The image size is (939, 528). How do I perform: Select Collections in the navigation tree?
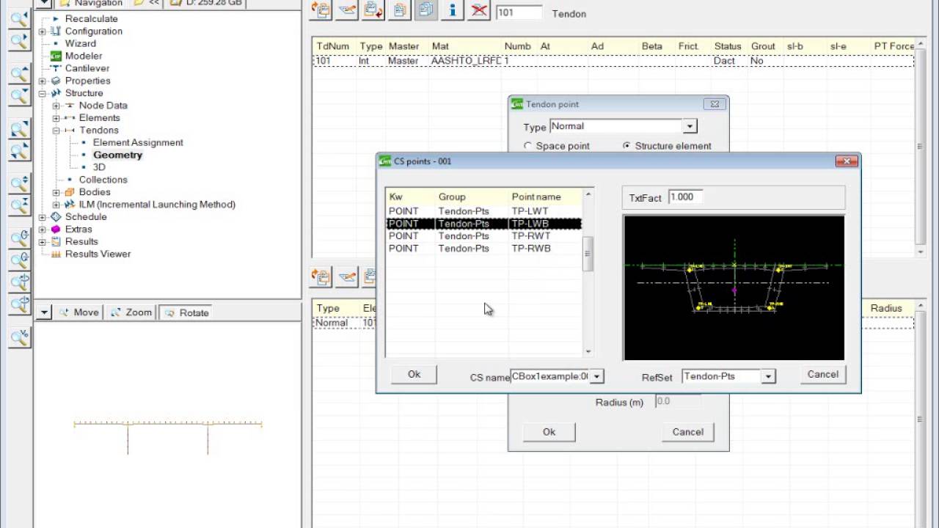click(x=103, y=180)
